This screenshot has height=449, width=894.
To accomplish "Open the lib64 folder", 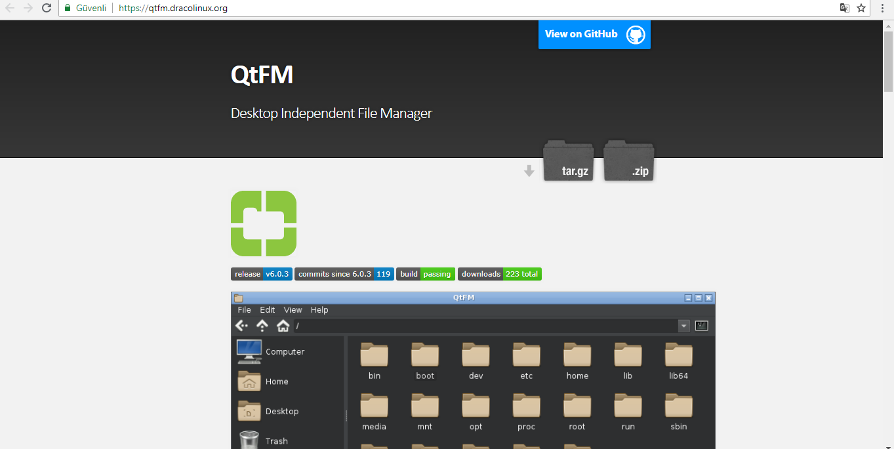I will 679,361.
